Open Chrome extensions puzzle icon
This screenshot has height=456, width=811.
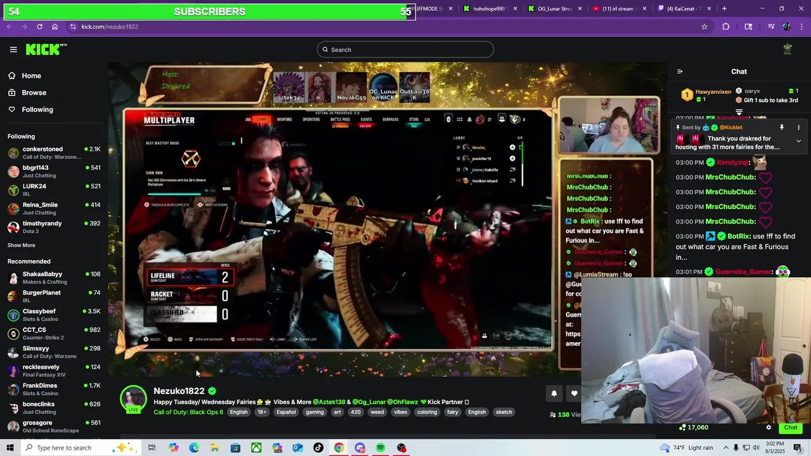coord(726,27)
